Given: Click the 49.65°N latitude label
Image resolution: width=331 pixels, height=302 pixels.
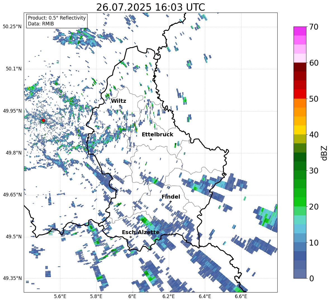Looking at the screenshot, I should pos(12,195).
